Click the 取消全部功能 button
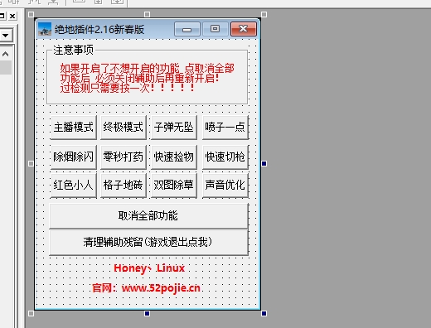This screenshot has height=328, width=431. (148, 216)
